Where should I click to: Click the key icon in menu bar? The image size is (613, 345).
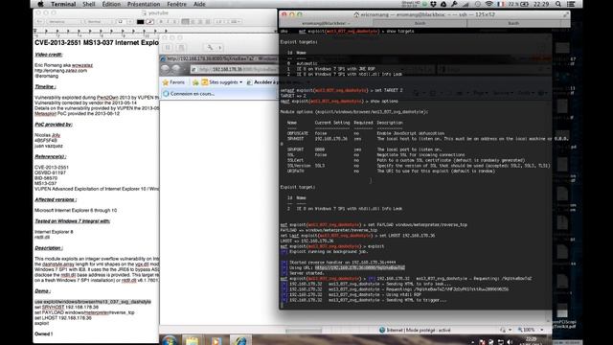click(x=454, y=4)
